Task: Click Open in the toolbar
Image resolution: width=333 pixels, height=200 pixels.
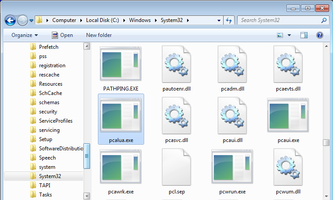Action: [62, 35]
